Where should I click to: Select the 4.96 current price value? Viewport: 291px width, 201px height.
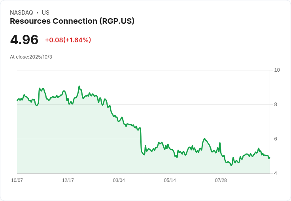pyautogui.click(x=24, y=40)
